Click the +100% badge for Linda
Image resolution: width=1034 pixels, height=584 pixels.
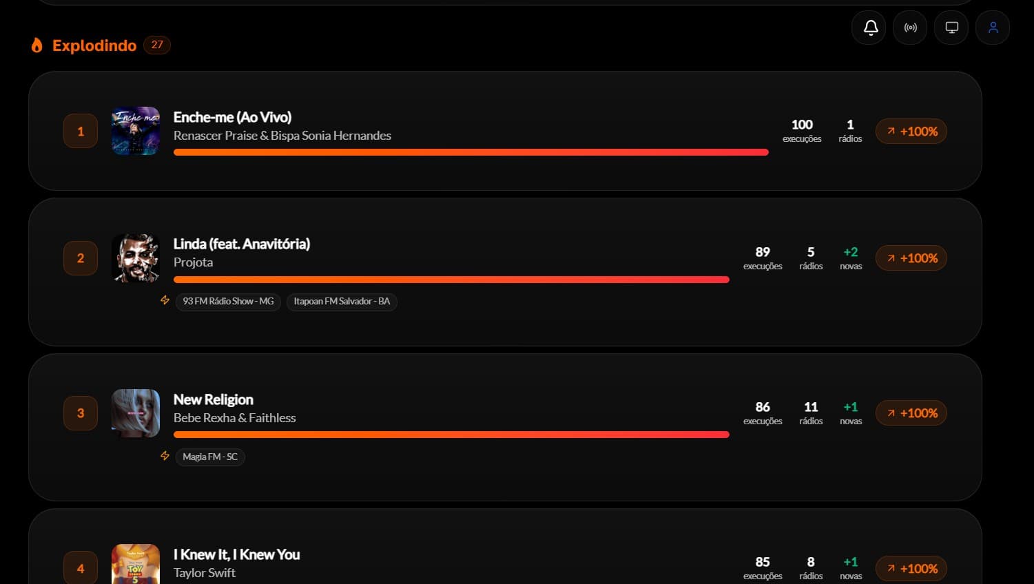click(x=911, y=258)
